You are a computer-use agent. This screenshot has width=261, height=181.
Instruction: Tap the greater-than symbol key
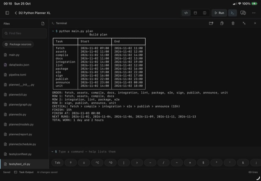pos(137,163)
